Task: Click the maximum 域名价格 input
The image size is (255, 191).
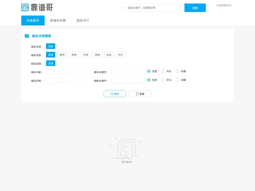Action: [x=77, y=80]
